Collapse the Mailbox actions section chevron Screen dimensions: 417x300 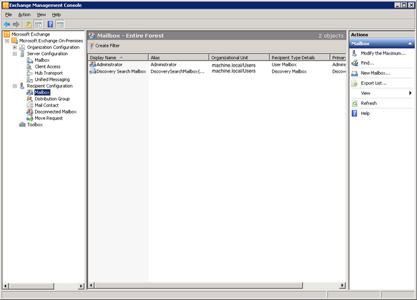pos(410,44)
